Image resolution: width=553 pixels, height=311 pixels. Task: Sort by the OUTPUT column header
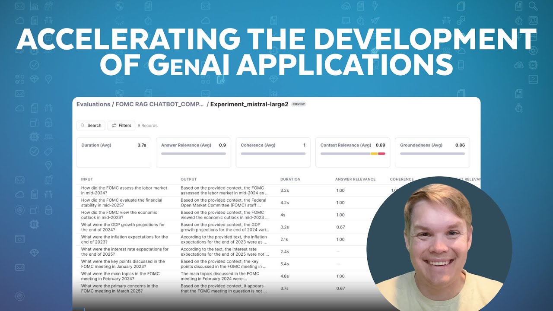[x=189, y=179]
